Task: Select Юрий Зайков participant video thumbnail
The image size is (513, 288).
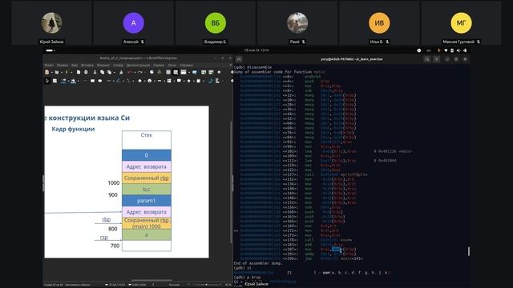Action: click(51, 23)
